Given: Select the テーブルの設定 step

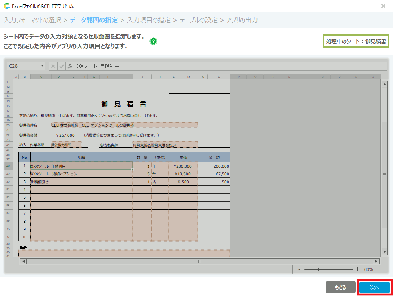Looking at the screenshot, I should 198,20.
